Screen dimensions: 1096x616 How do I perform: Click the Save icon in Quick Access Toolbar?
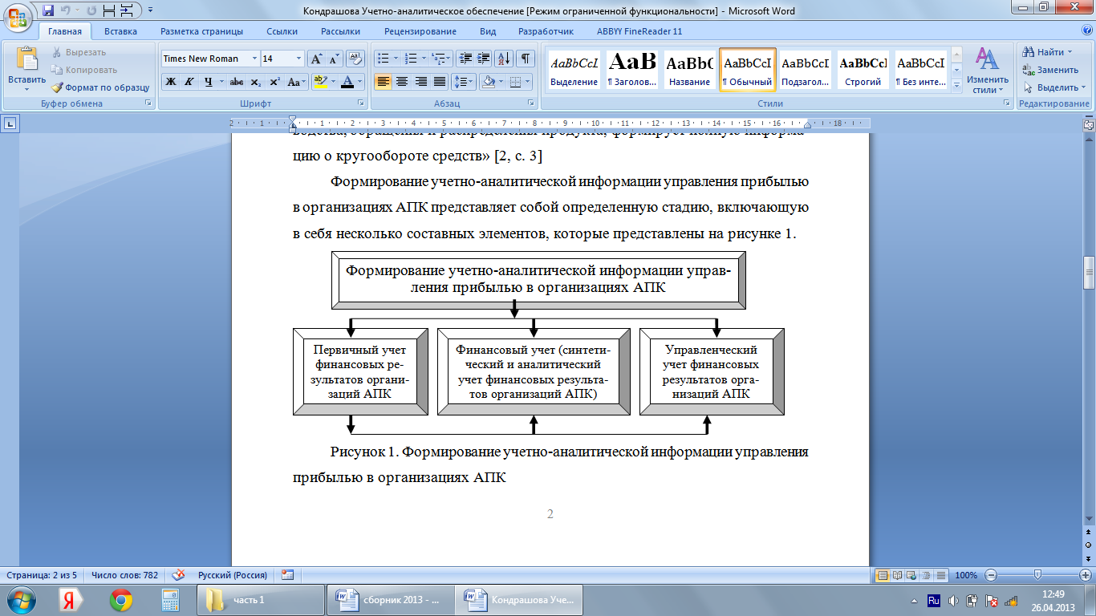click(x=47, y=10)
